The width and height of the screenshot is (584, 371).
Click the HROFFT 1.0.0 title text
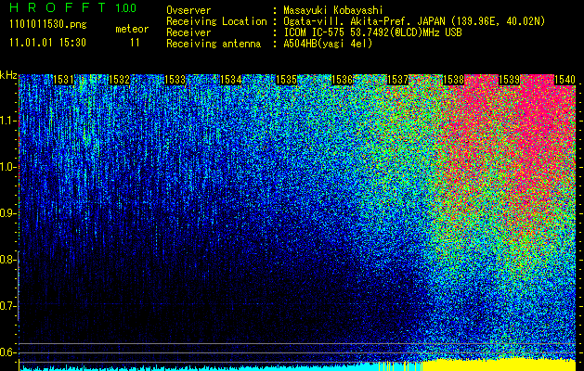pos(73,7)
